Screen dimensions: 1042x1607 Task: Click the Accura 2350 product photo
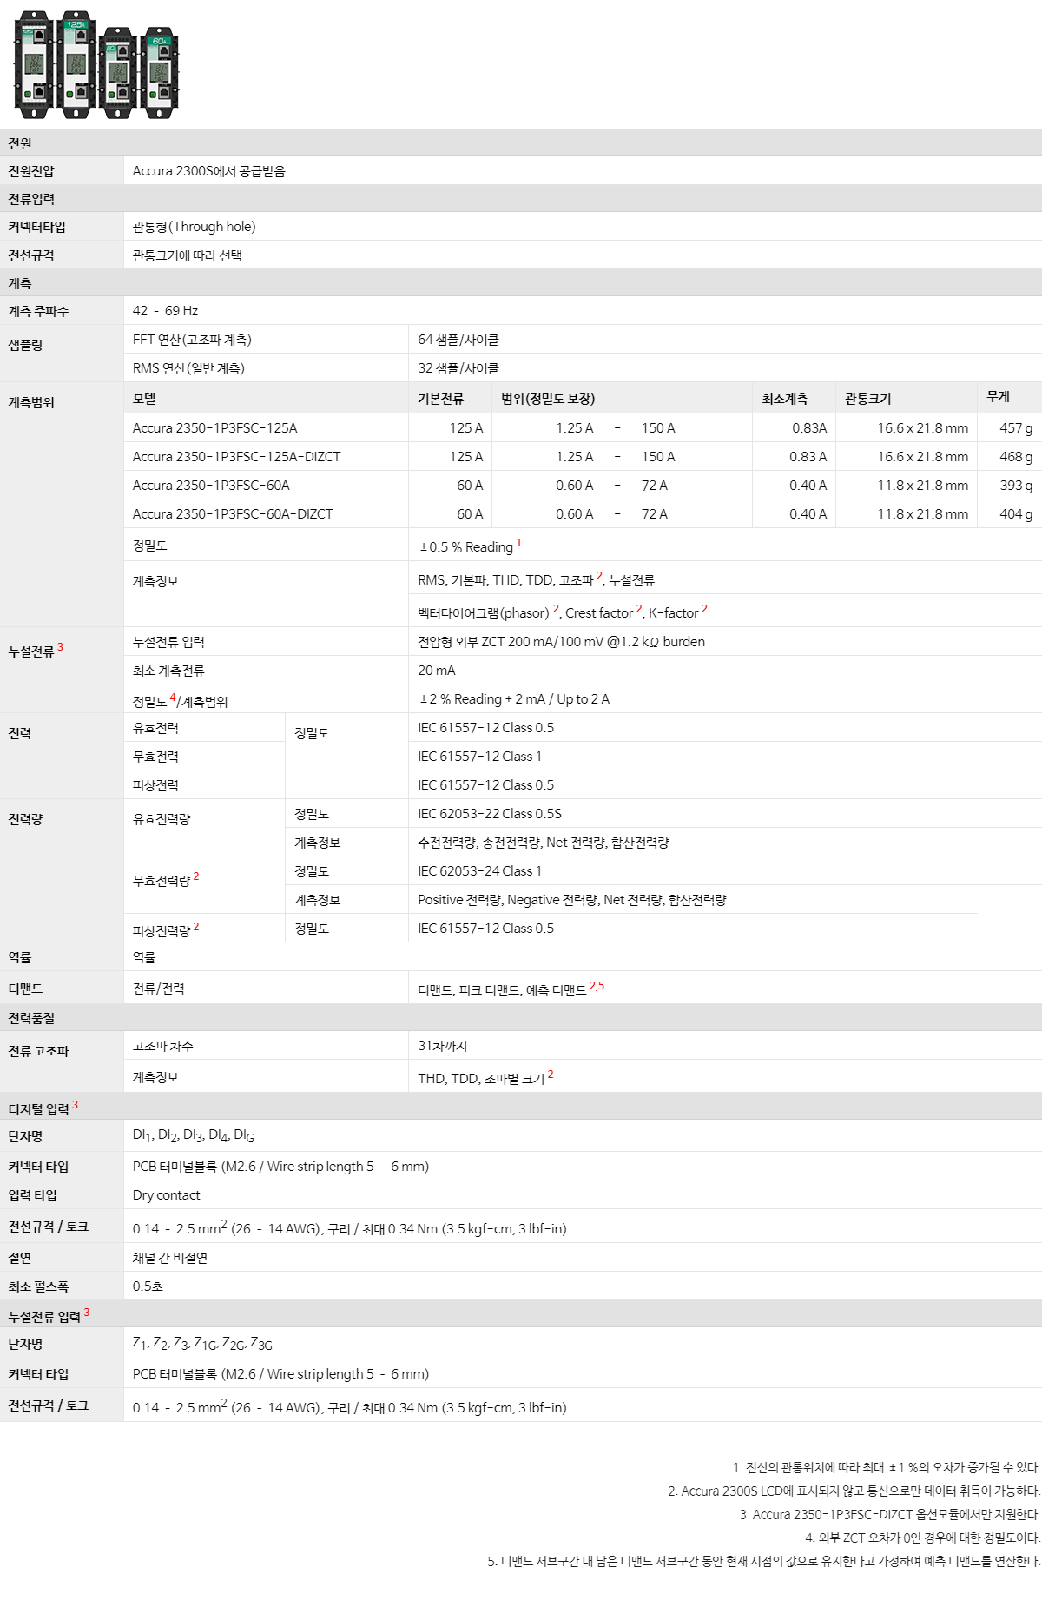tap(96, 65)
